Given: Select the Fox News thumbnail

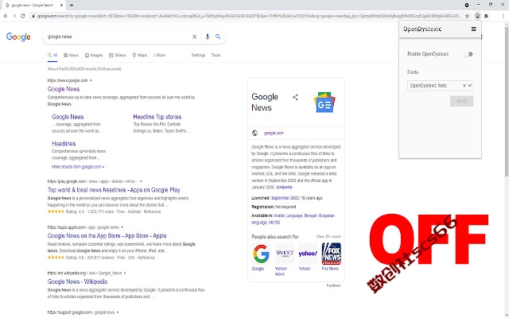Looking at the screenshot, I should pos(331,254).
